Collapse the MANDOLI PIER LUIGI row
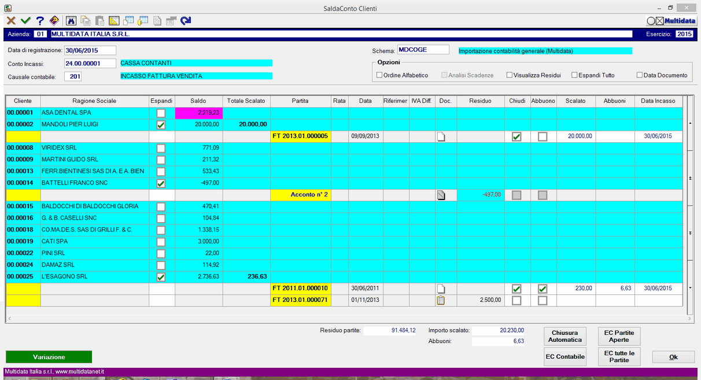The height and width of the screenshot is (380, 701). pos(161,124)
